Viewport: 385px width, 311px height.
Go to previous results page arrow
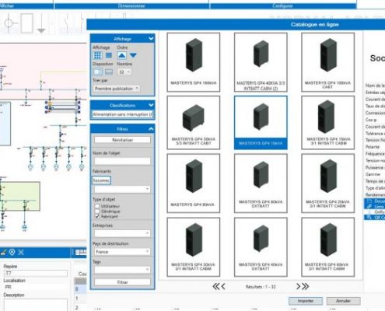click(223, 286)
